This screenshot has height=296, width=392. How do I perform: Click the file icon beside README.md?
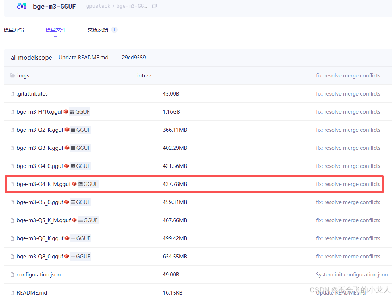(12, 293)
